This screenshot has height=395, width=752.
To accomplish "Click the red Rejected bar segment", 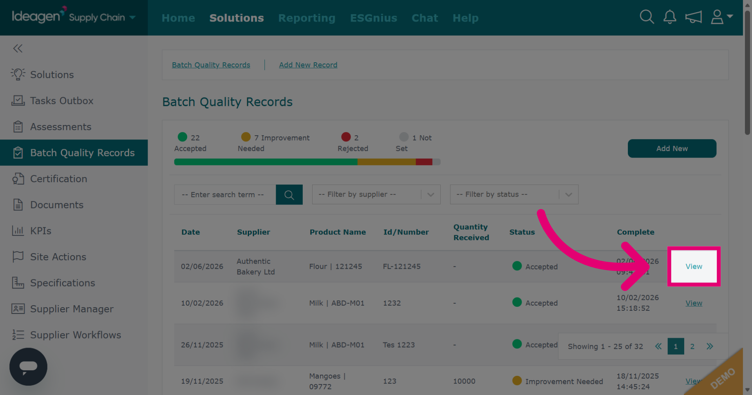I will [424, 162].
